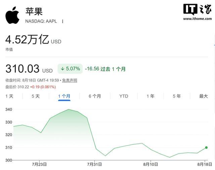Click the 7月31日 x-axis date label
215x170 pixels.
click(94, 164)
